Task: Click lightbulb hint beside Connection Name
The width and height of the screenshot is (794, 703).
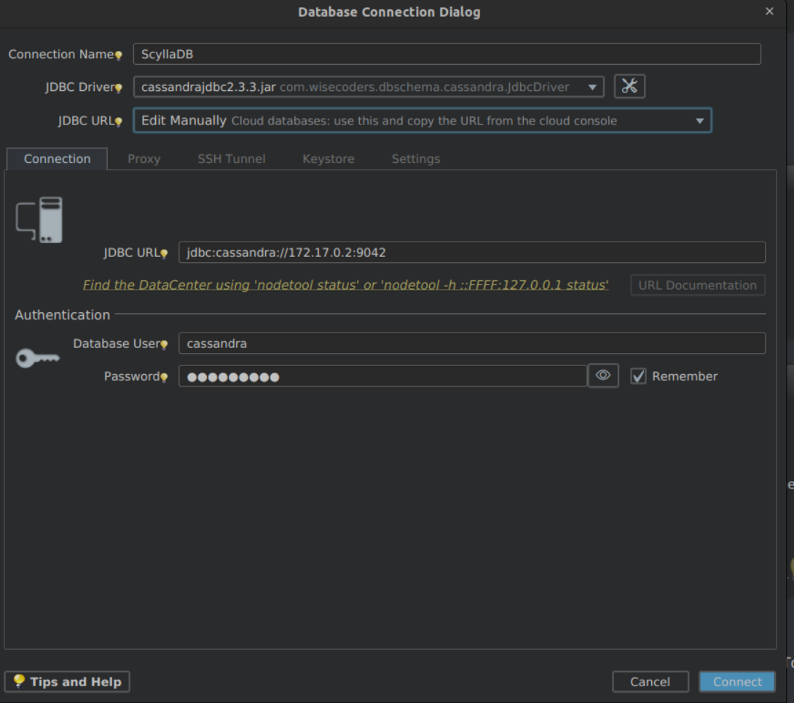Action: point(119,55)
